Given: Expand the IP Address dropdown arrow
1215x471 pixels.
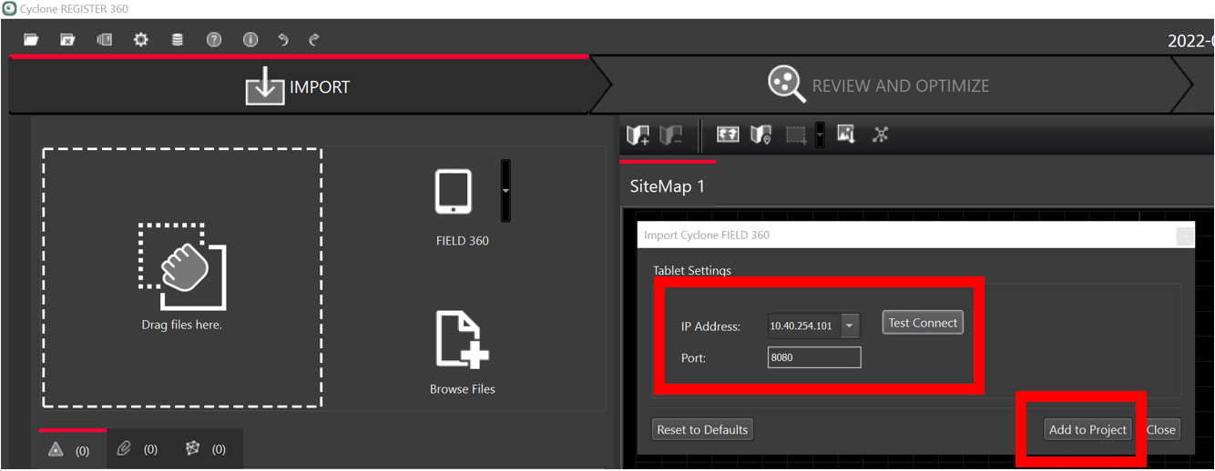Looking at the screenshot, I should coord(850,326).
